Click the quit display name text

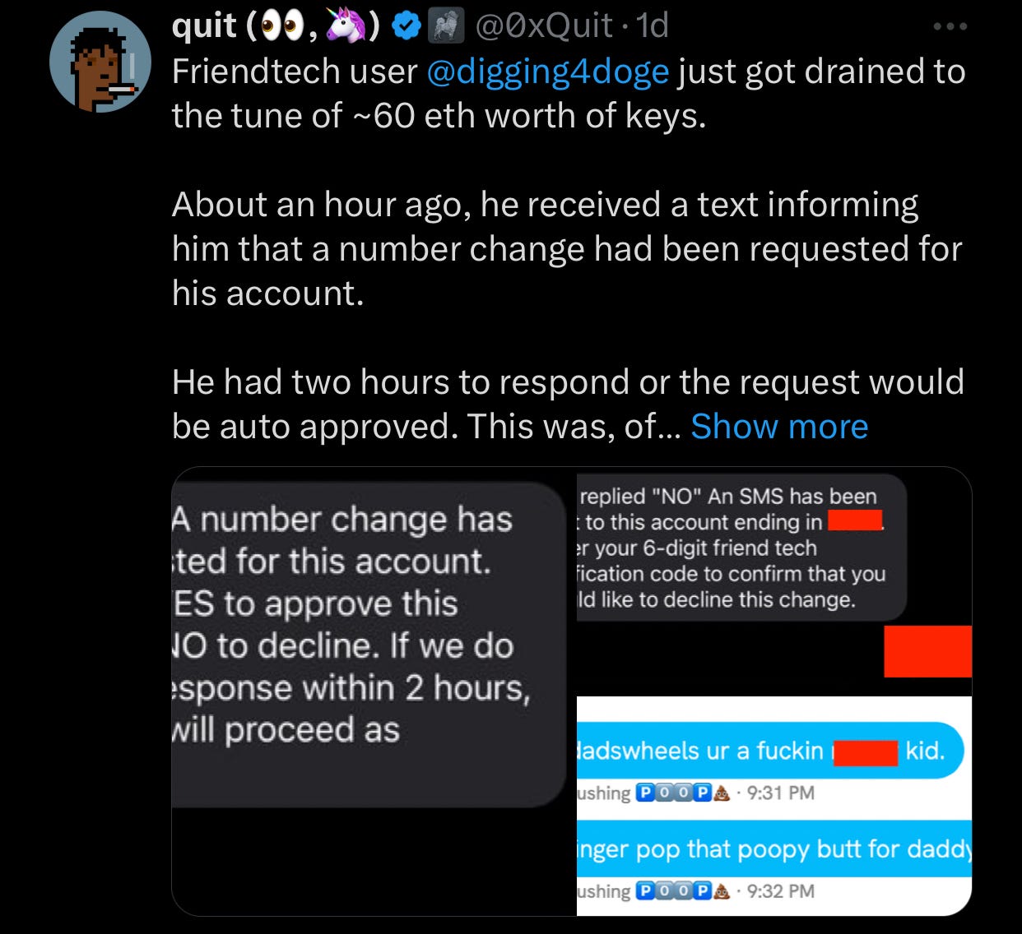pos(205,27)
